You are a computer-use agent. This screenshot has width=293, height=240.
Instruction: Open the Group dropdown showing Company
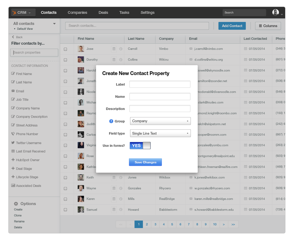click(x=160, y=121)
